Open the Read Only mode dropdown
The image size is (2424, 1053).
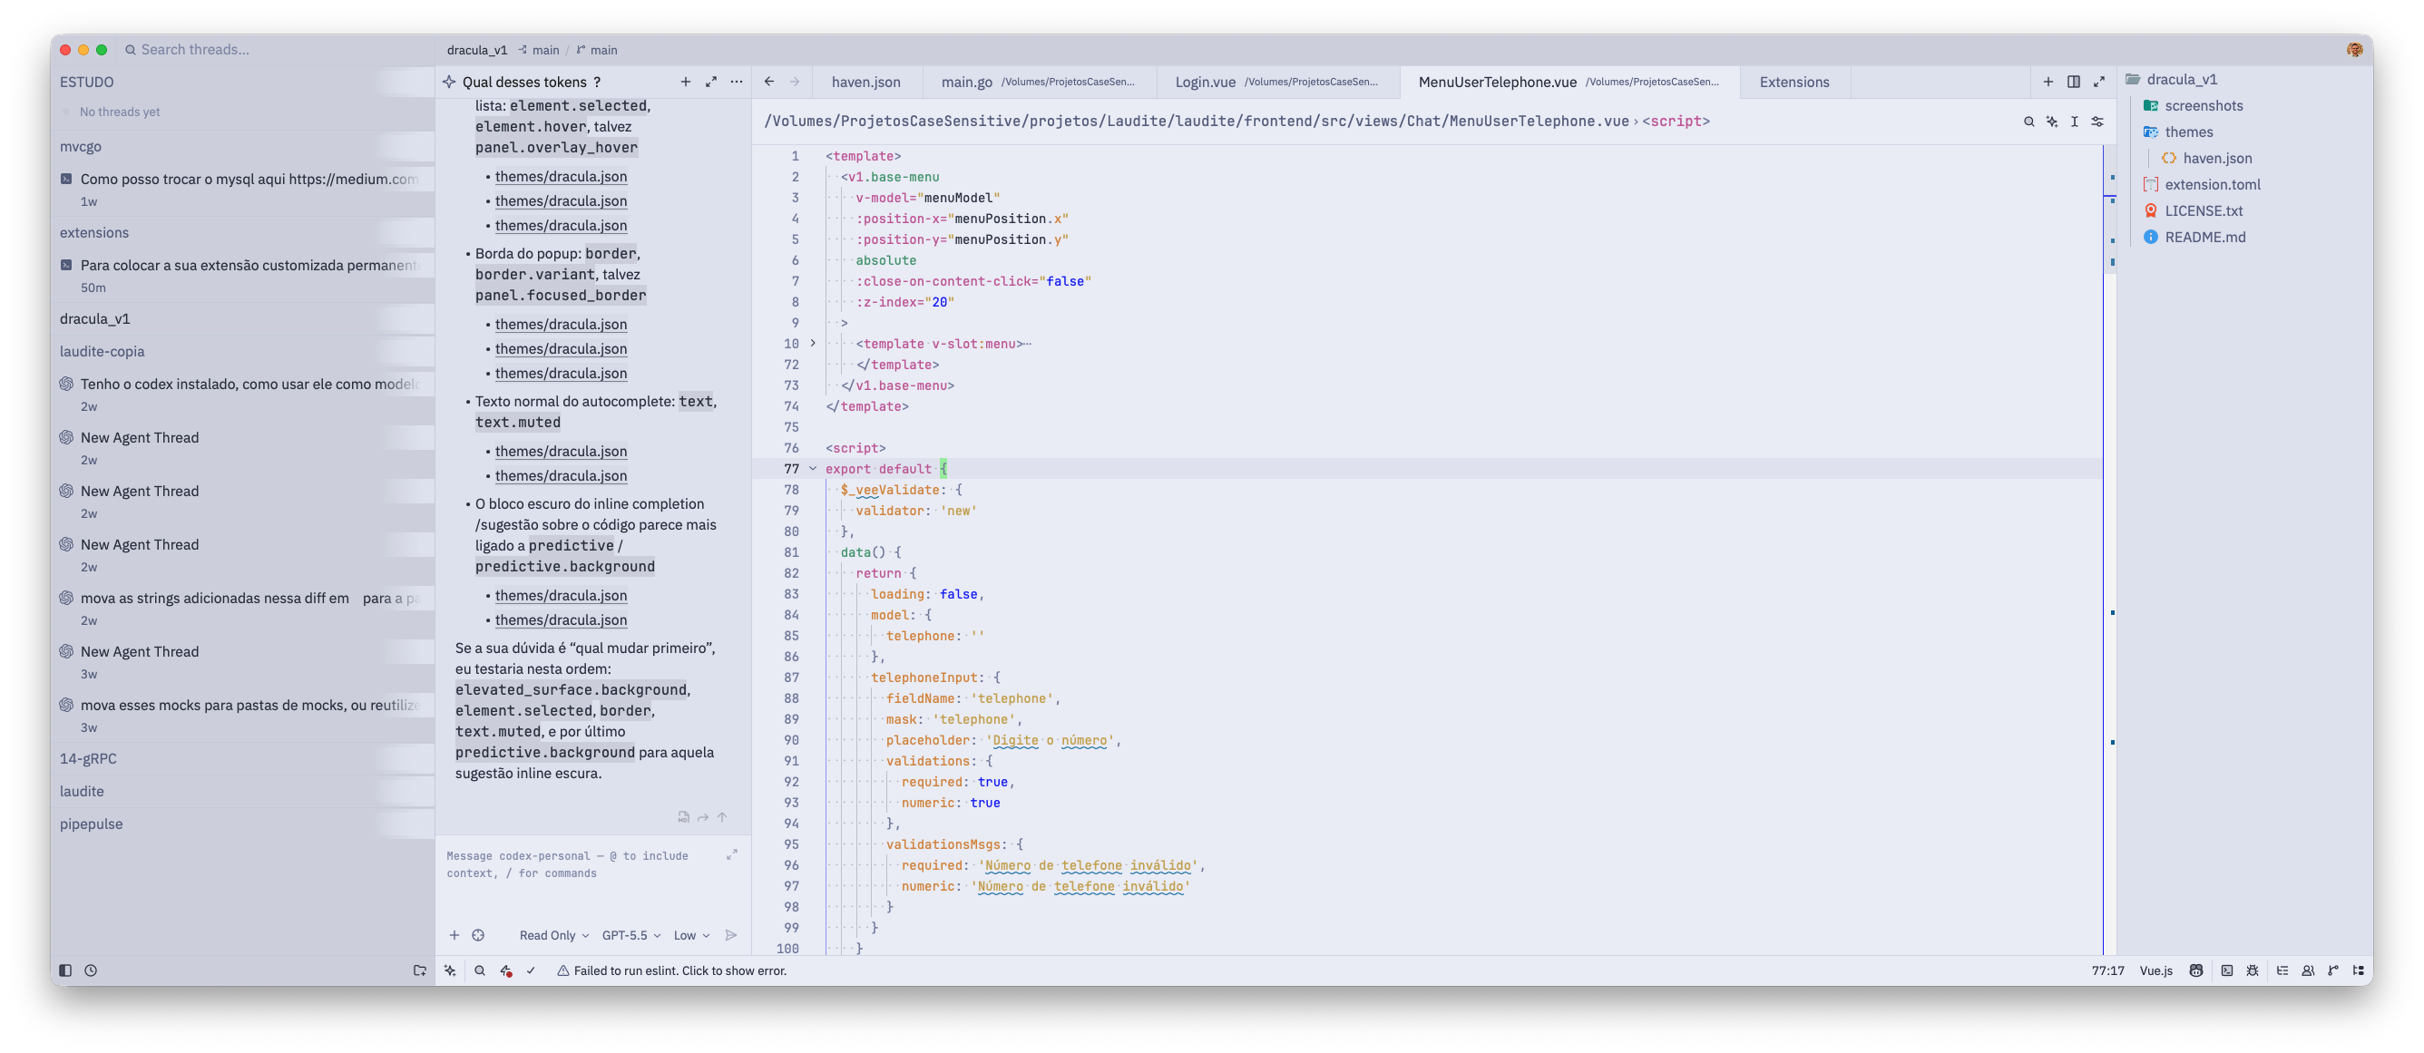click(x=553, y=934)
